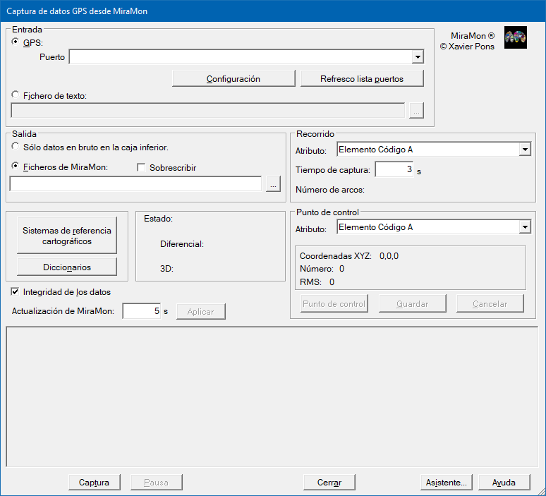Open Ayuda help
The image size is (546, 496).
pyautogui.click(x=504, y=483)
